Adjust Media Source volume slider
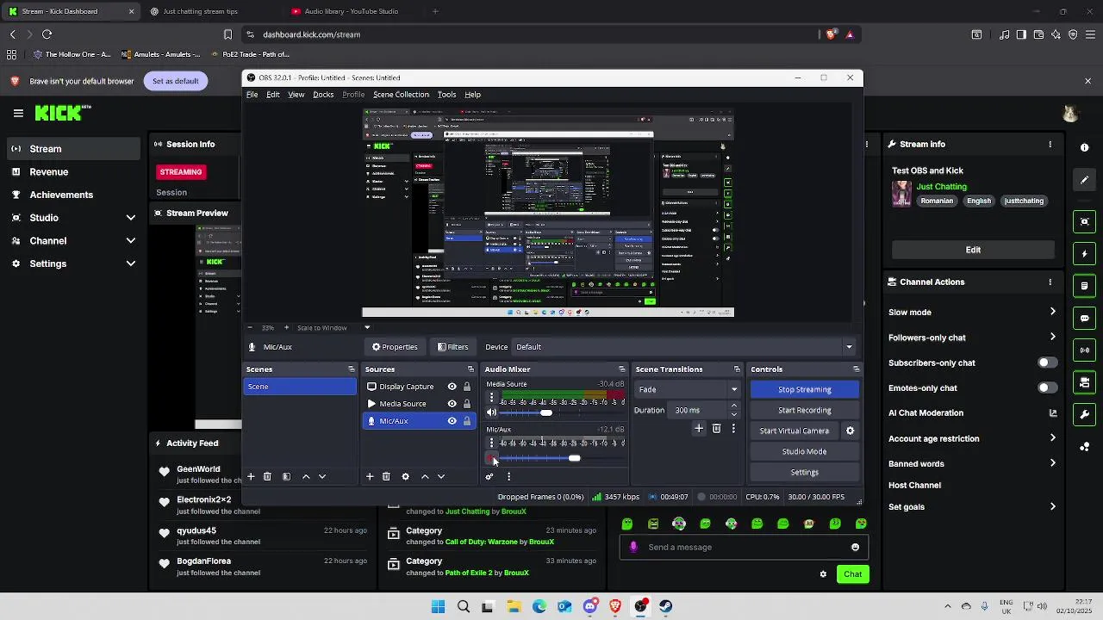The height and width of the screenshot is (620, 1103). pos(546,413)
